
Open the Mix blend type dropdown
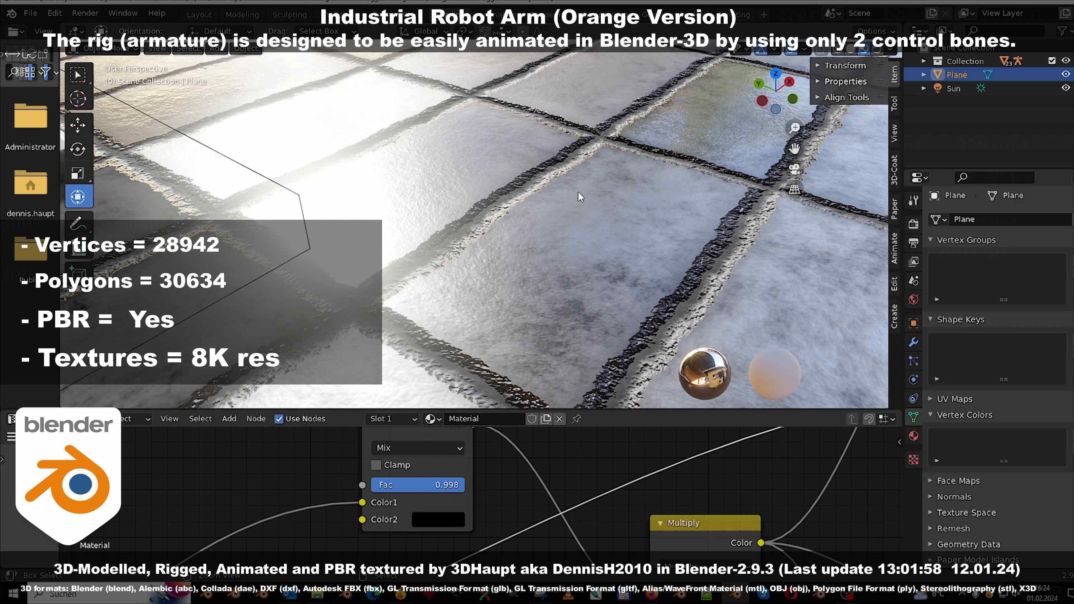[418, 448]
